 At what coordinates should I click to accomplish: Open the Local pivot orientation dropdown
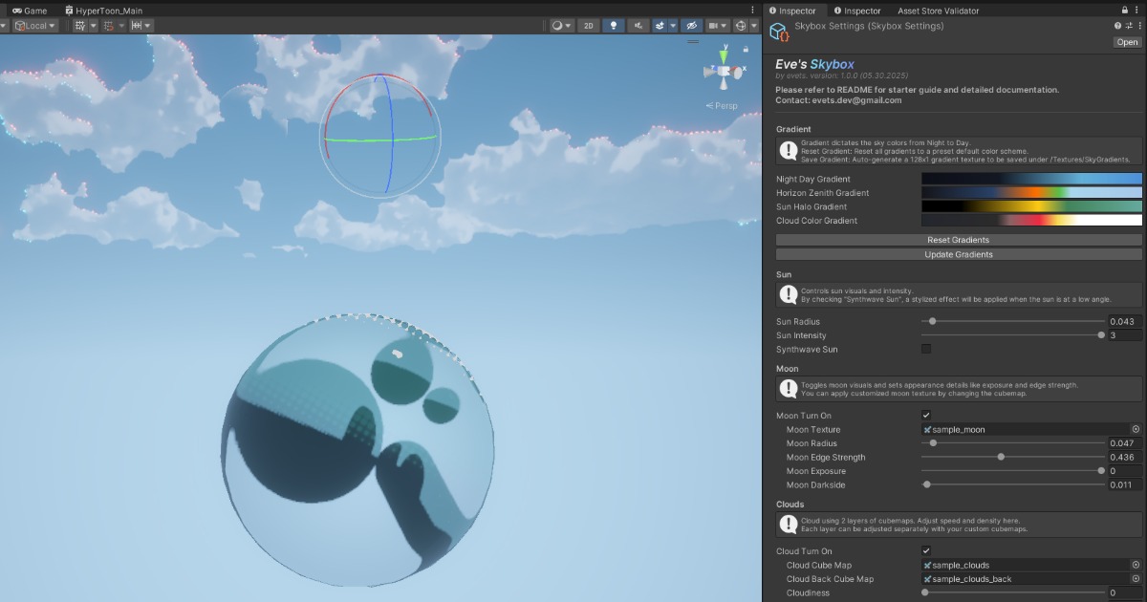tap(35, 26)
